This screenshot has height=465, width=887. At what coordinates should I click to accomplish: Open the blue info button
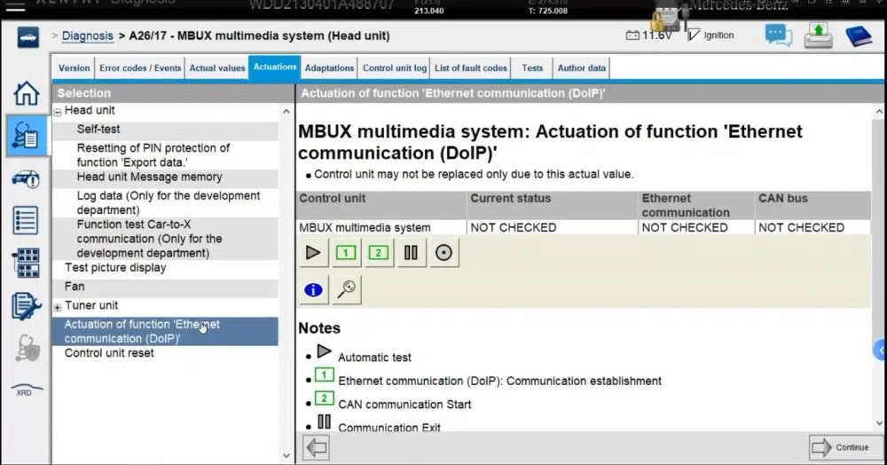click(313, 289)
